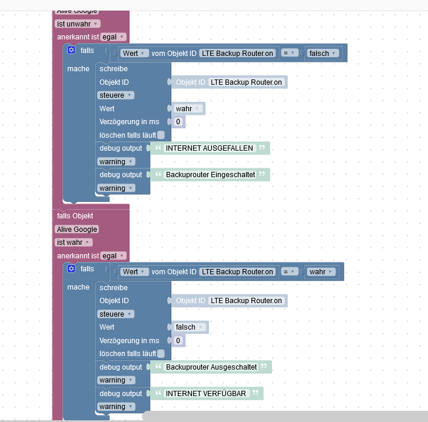The image size is (428, 422).
Task: Select 'LTE Backup Router.on' in upper schreibe Objekt ID
Action: point(246,82)
